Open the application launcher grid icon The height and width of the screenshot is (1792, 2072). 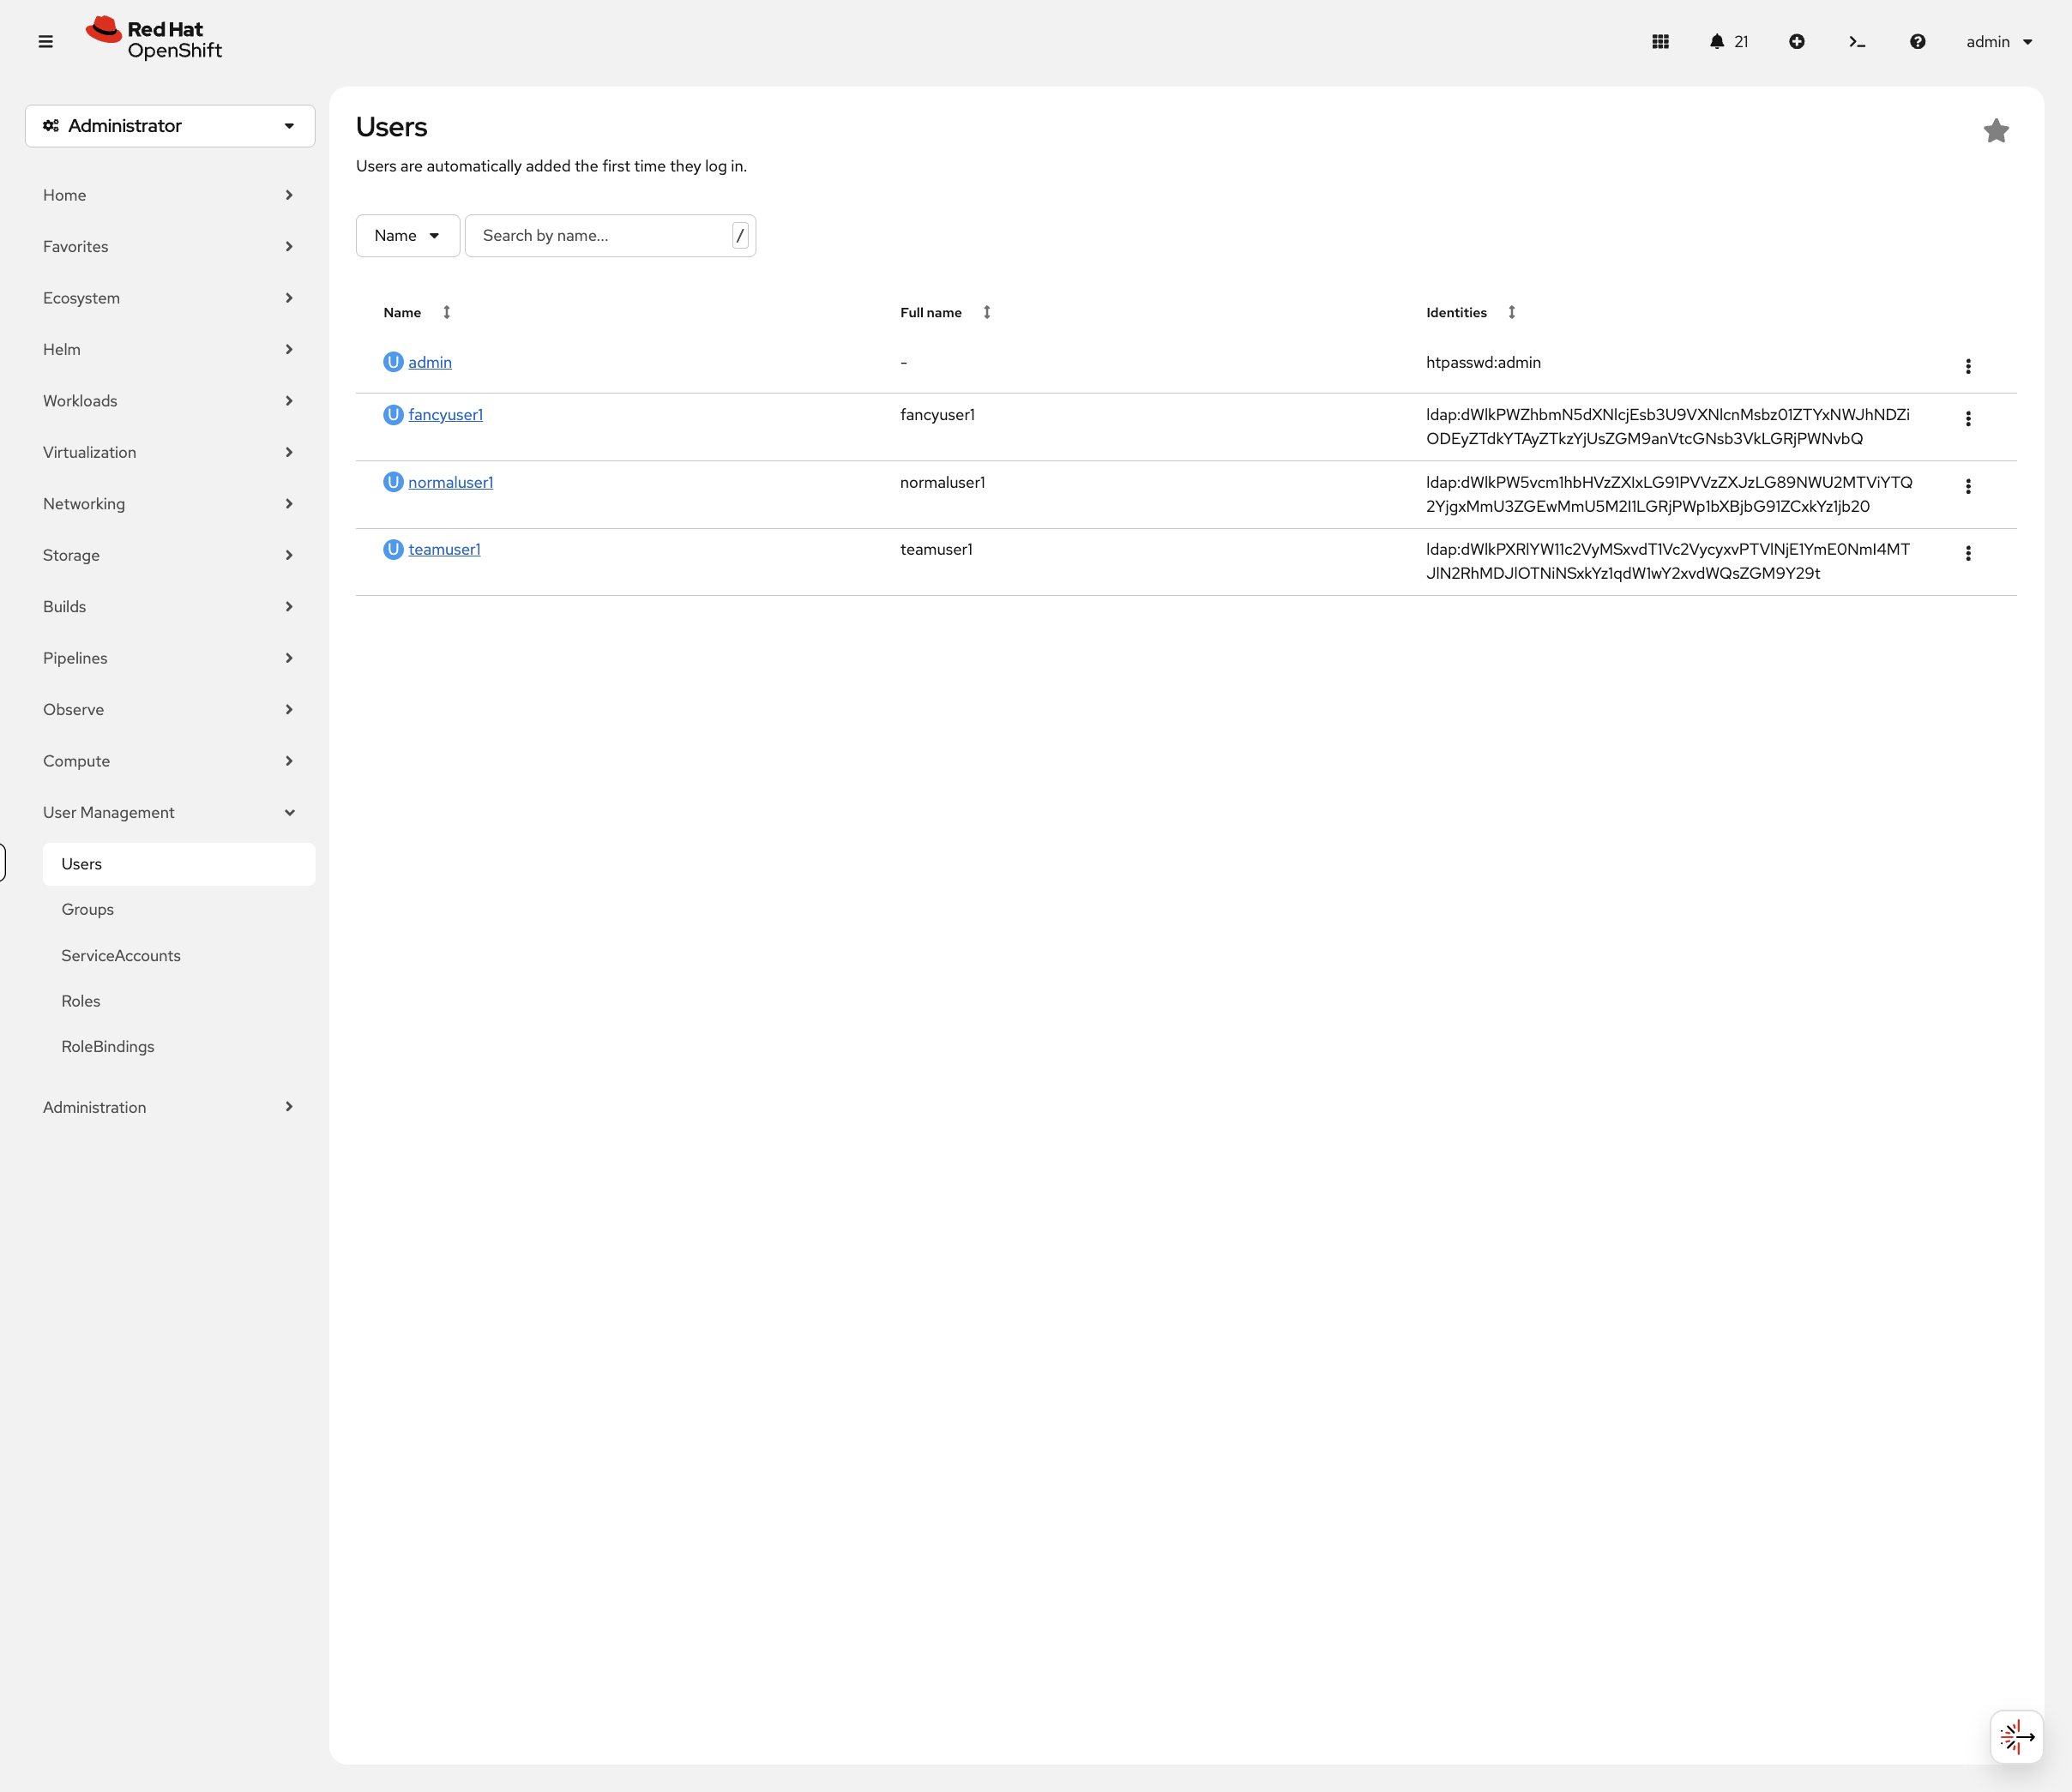(x=1660, y=41)
